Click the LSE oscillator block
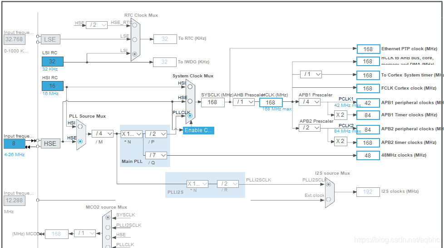The width and height of the screenshot is (444, 248). [50, 39]
